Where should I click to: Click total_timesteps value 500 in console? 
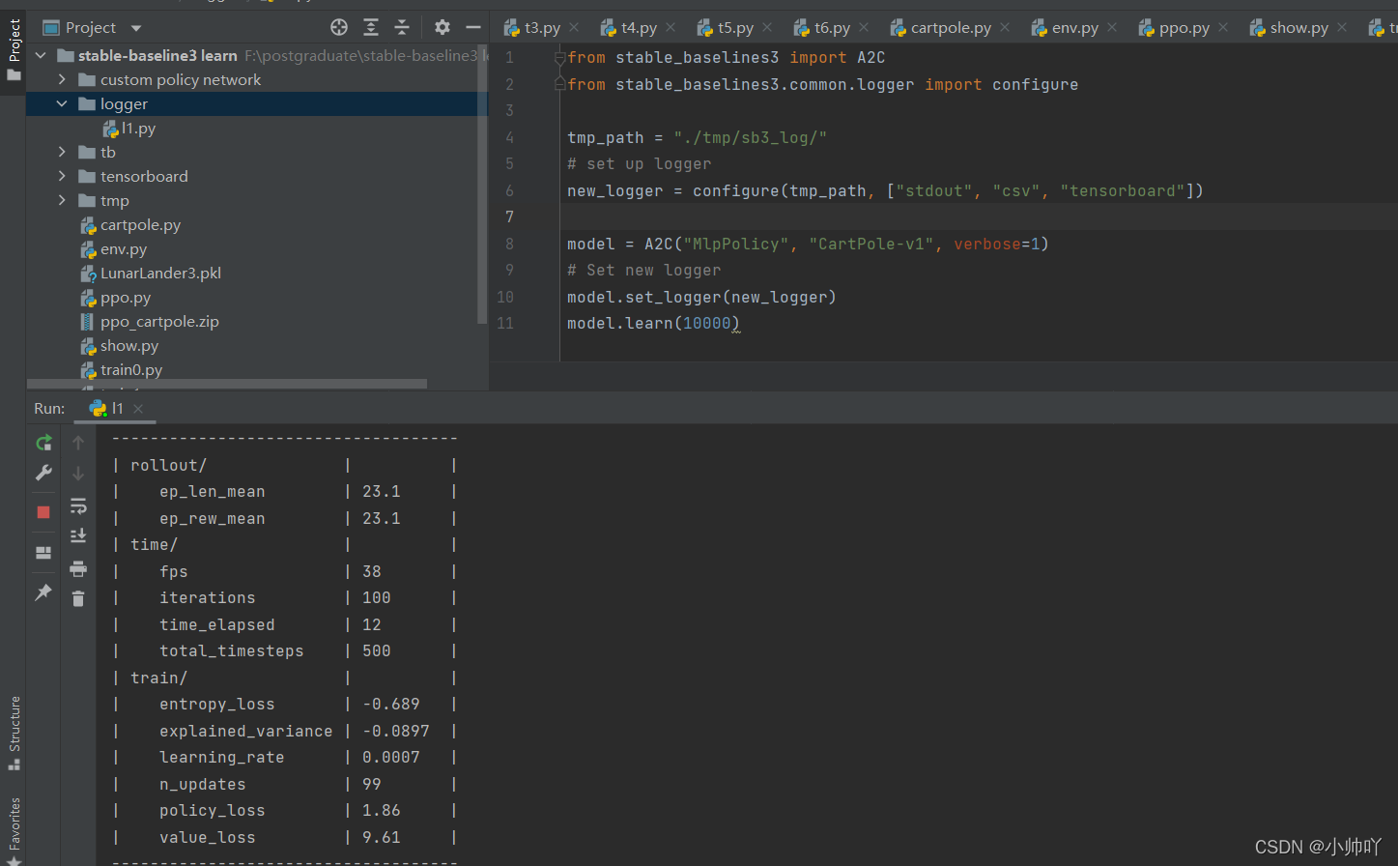click(x=377, y=651)
